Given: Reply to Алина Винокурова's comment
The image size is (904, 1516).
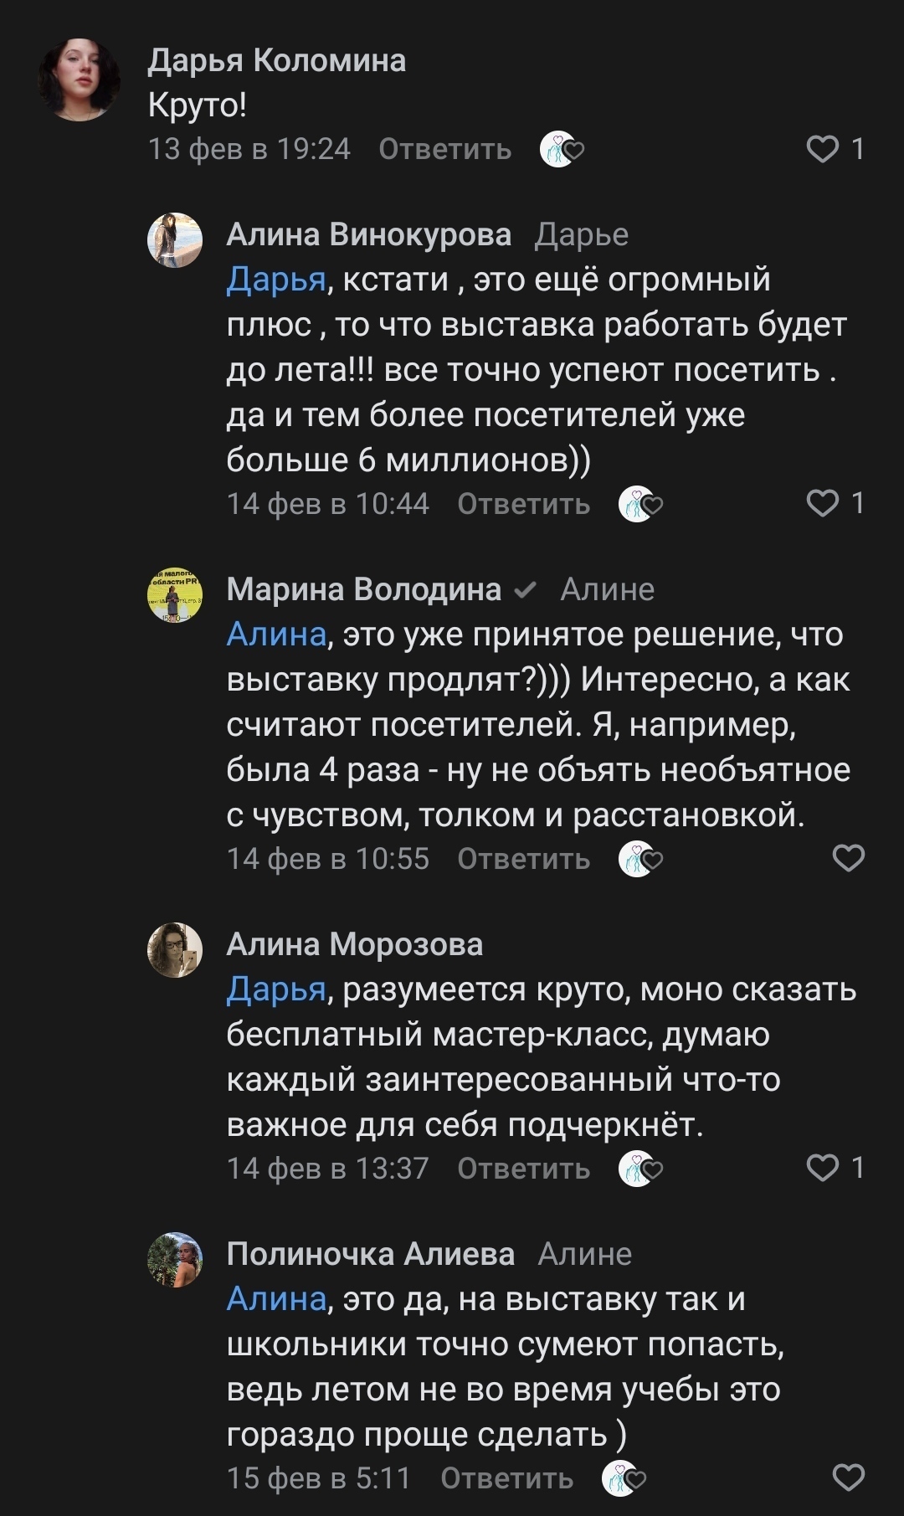Looking at the screenshot, I should click(x=523, y=504).
